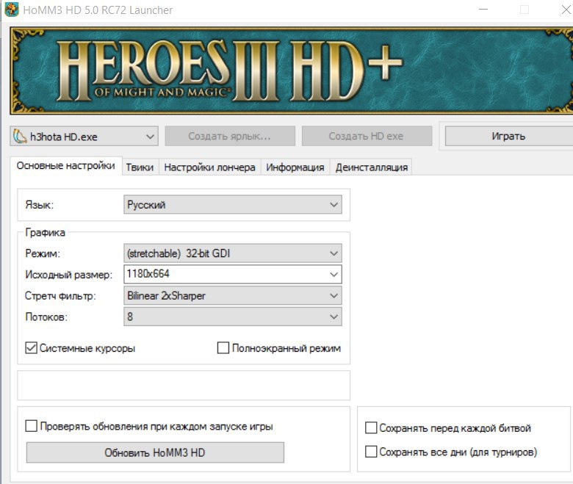
Task: Click the Создать HD exe button
Action: tap(367, 137)
